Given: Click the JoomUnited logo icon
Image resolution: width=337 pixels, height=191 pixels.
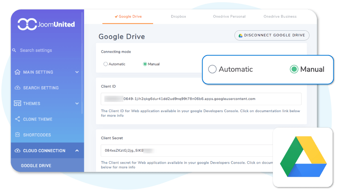Looking at the screenshot, I should pos(27,24).
